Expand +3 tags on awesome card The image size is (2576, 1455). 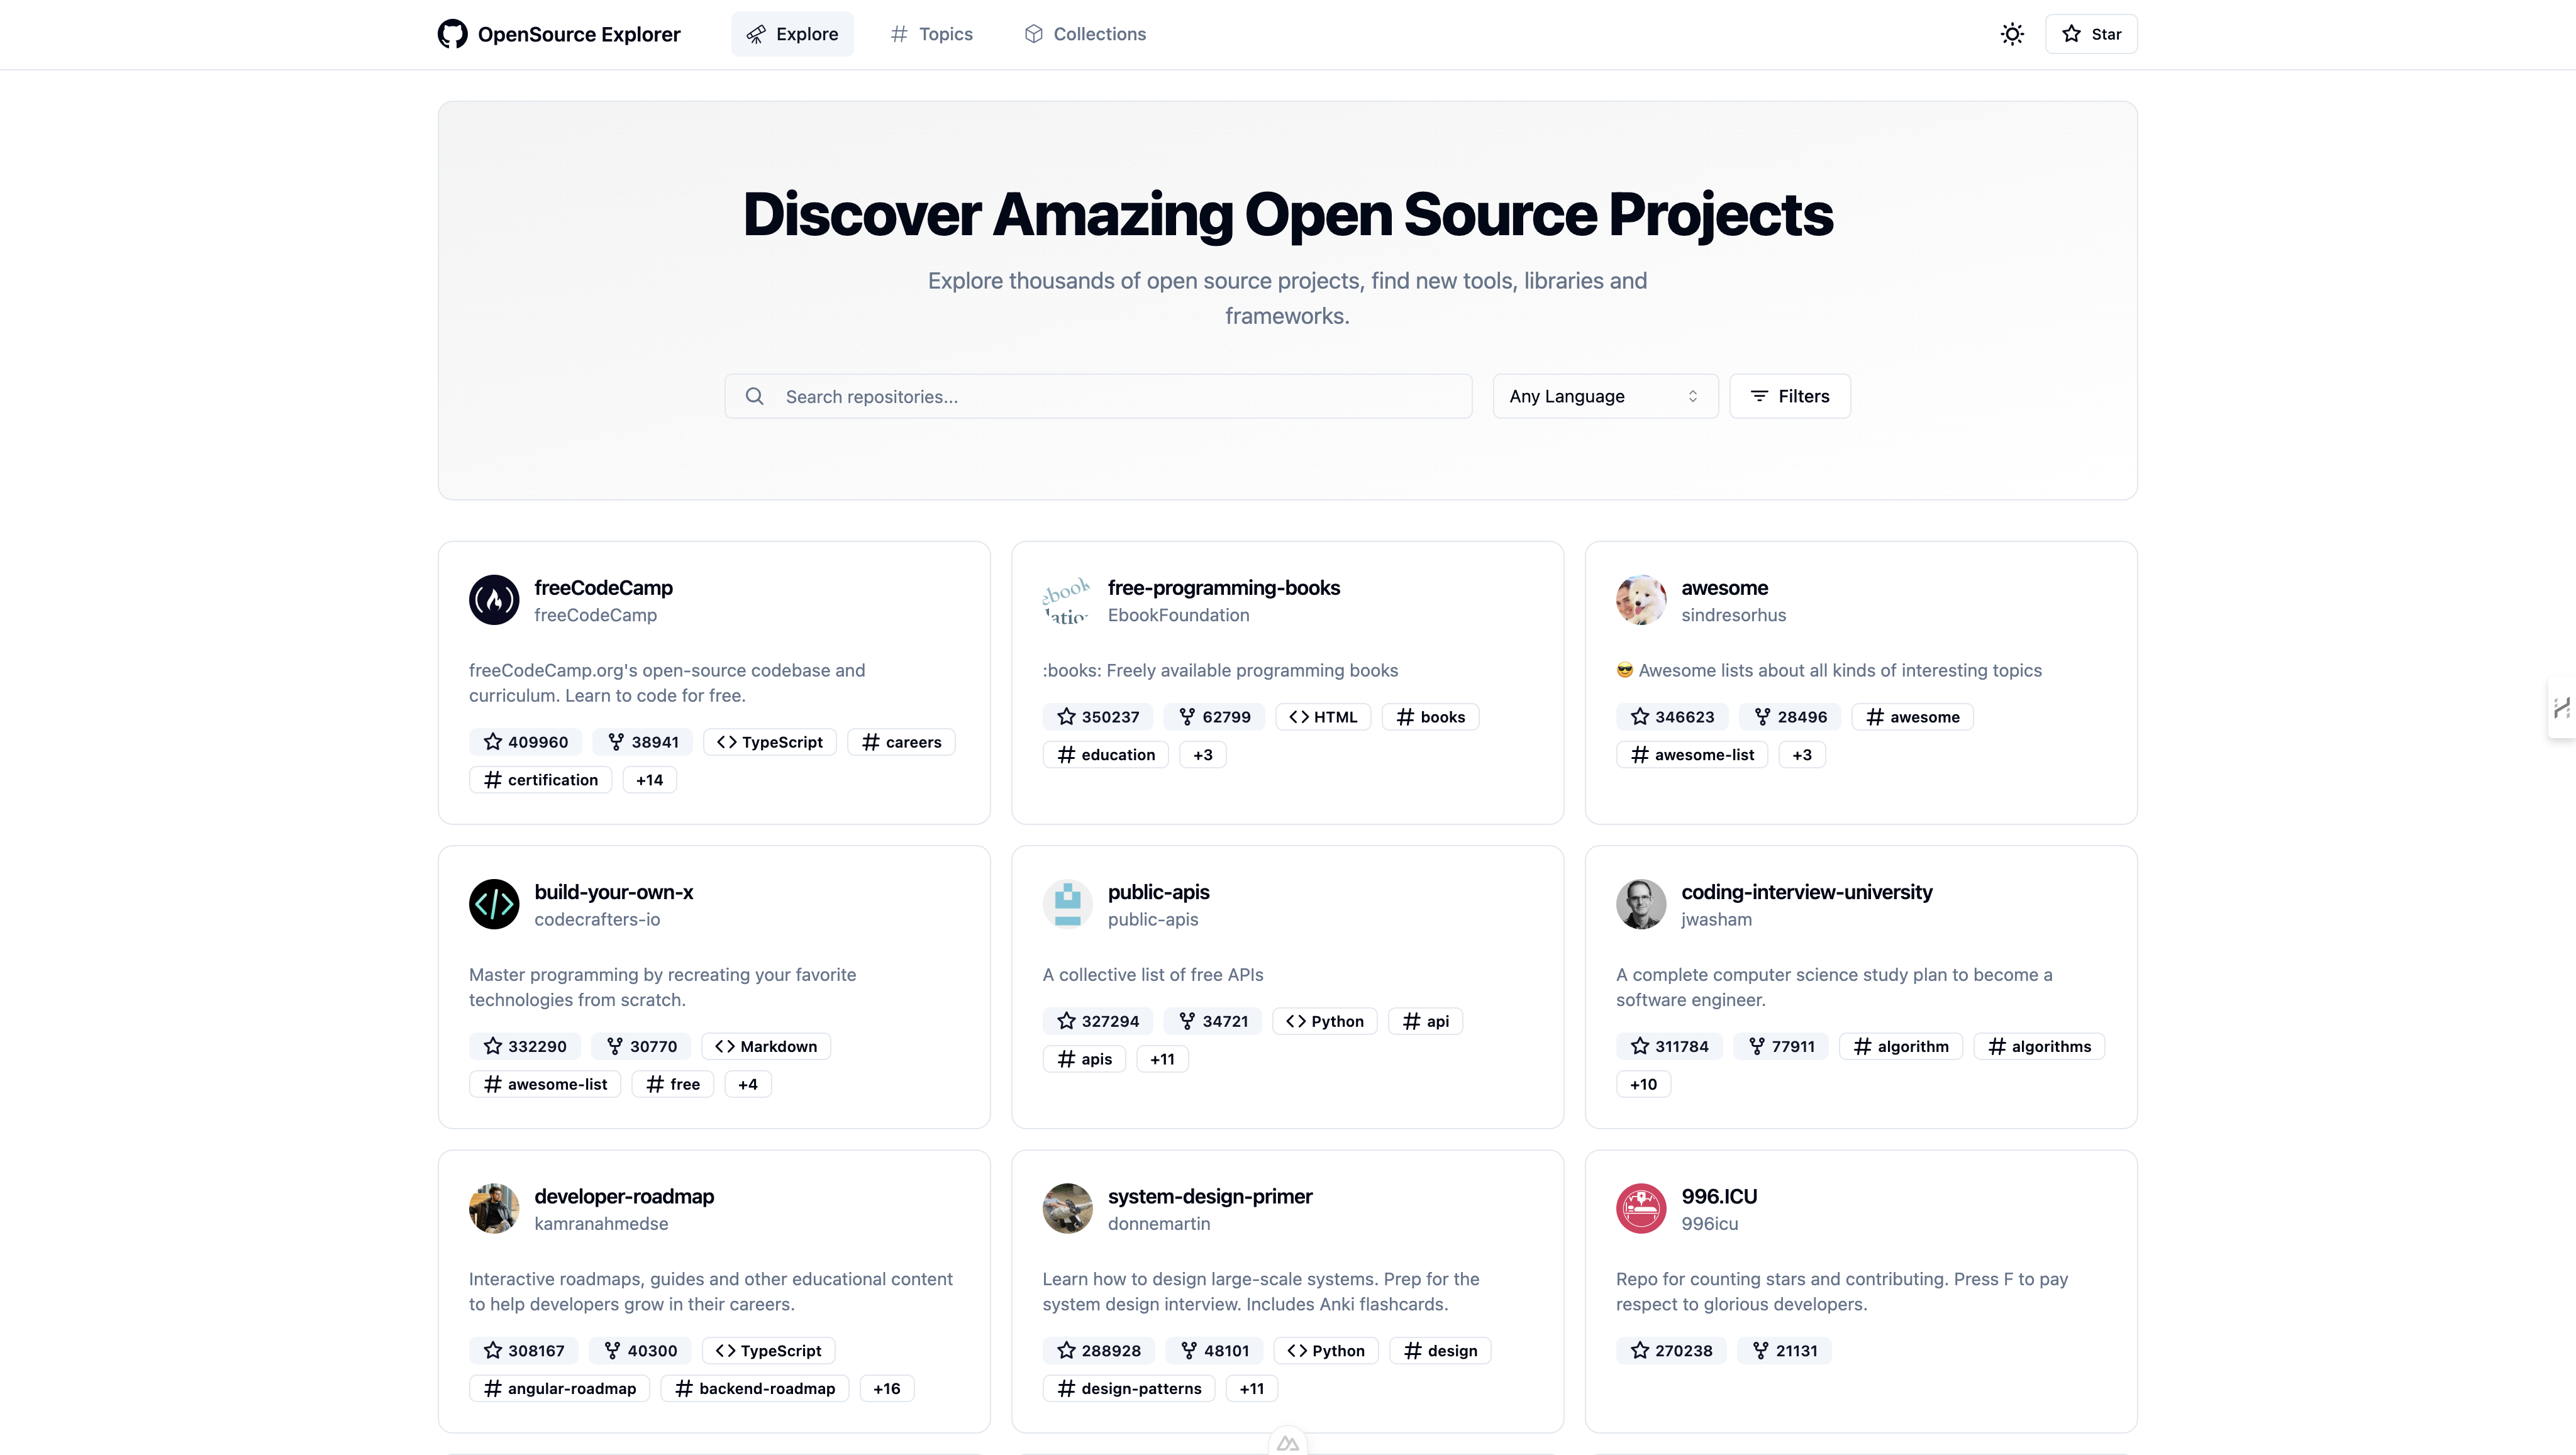point(1802,755)
